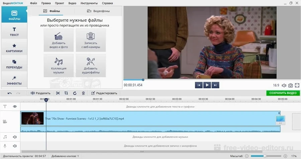This screenshot has width=301, height=159.
Task: Open the ТЕКСТ sidebar section
Action: tap(14, 32)
